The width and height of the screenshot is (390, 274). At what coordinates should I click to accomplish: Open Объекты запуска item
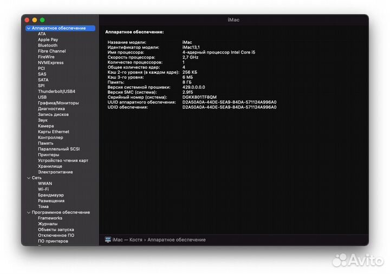coord(56,230)
